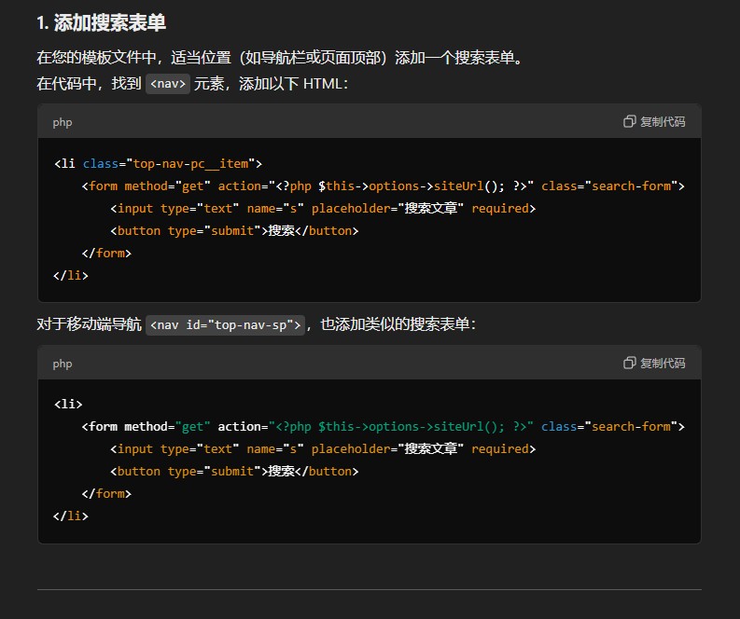Click the submit button line in the first code block

(x=233, y=230)
